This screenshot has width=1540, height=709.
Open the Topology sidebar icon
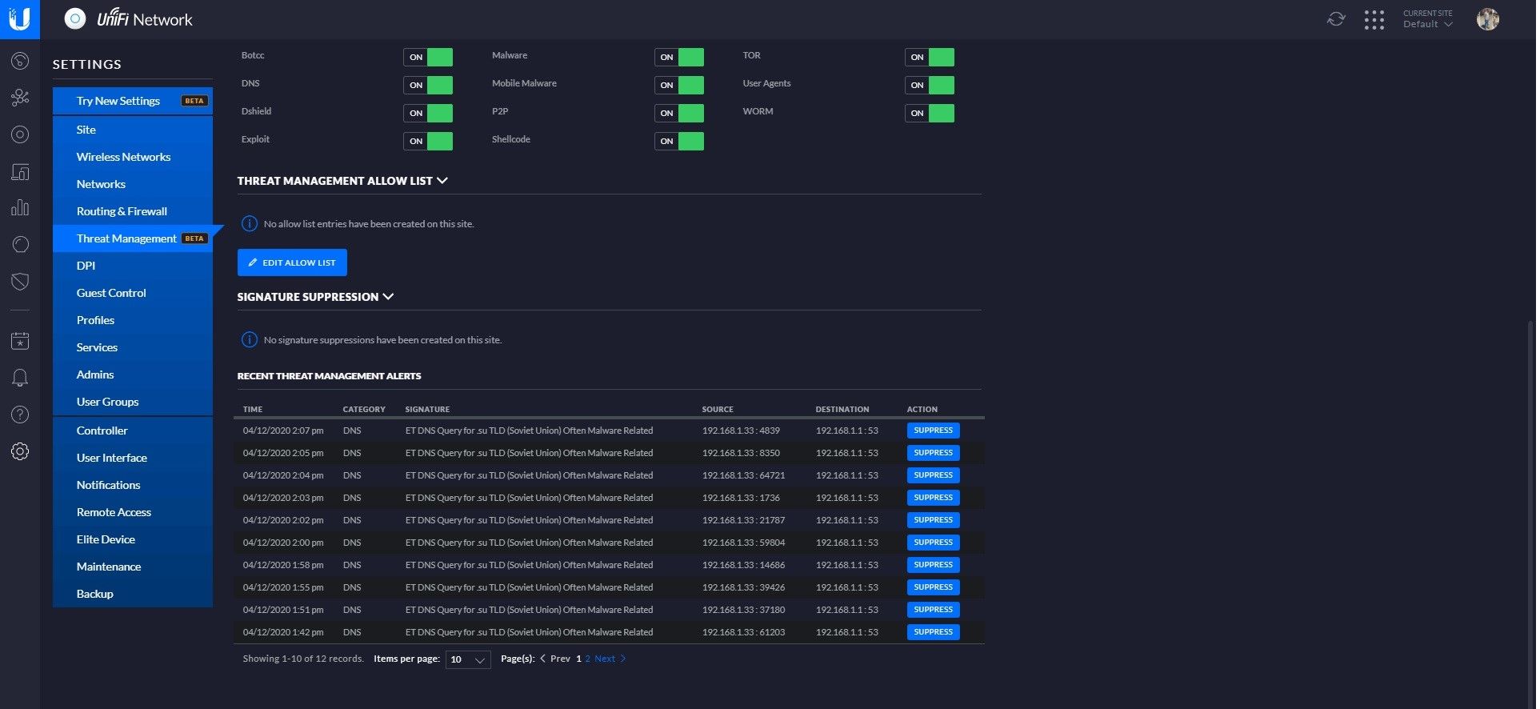(x=20, y=98)
